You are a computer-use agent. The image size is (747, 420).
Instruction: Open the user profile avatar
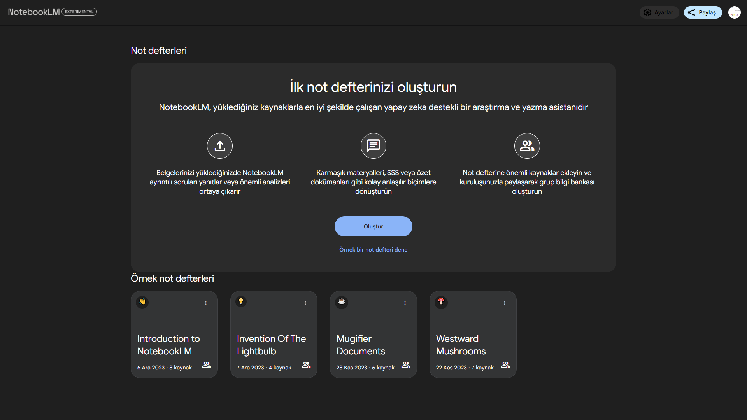pos(735,12)
